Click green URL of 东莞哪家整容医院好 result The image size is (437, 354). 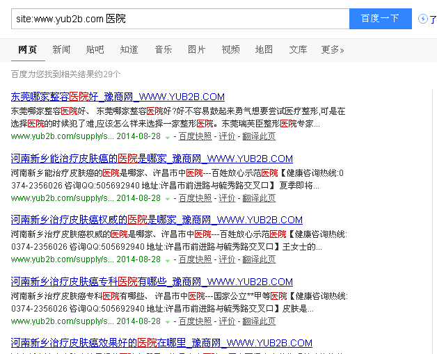click(x=63, y=136)
